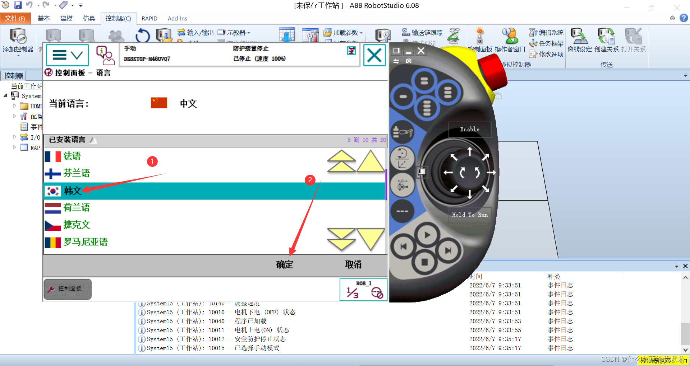Click the Control Panel taskbar button on FlexPendant
This screenshot has width=690, height=366.
point(68,289)
